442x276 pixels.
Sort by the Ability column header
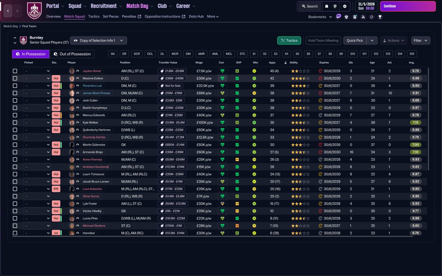[294, 63]
